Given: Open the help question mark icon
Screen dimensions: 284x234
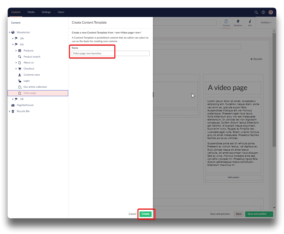Looking at the screenshot, I should (x=263, y=12).
